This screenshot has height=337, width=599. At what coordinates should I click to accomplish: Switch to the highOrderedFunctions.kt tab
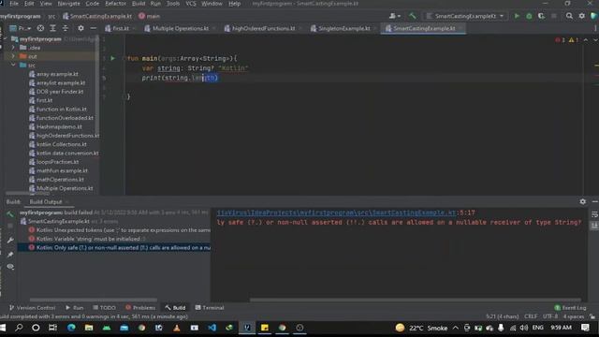coord(263,28)
